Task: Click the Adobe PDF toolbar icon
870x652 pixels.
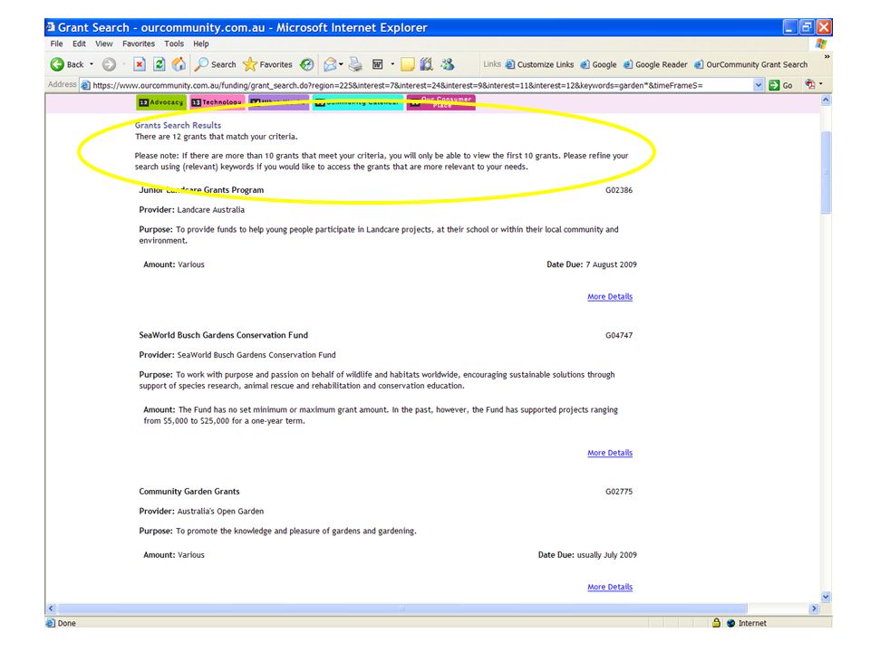Action: click(810, 84)
